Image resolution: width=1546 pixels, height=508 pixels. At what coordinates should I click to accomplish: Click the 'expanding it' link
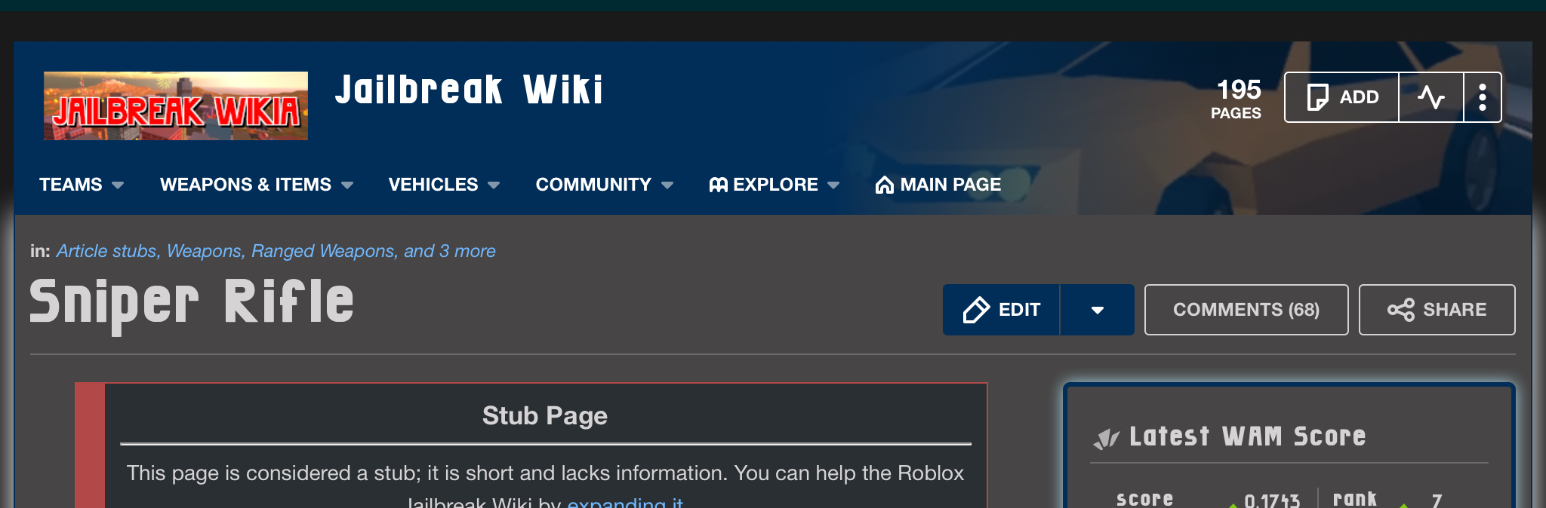coord(625,502)
